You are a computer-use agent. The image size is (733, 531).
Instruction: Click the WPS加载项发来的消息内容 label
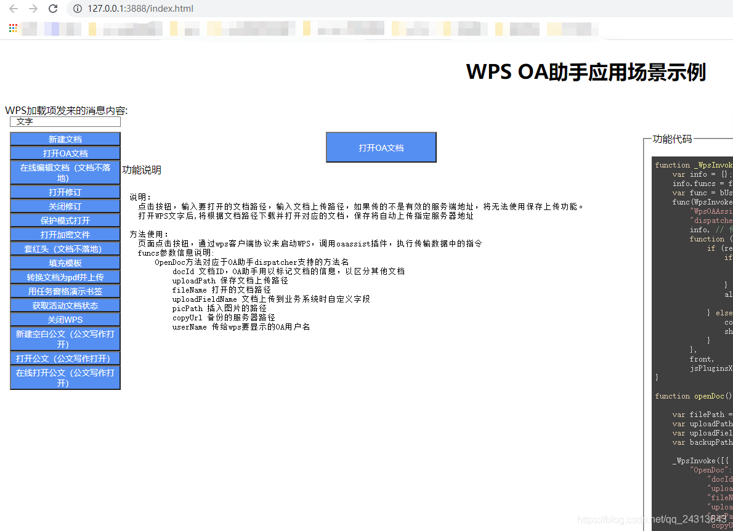point(67,110)
